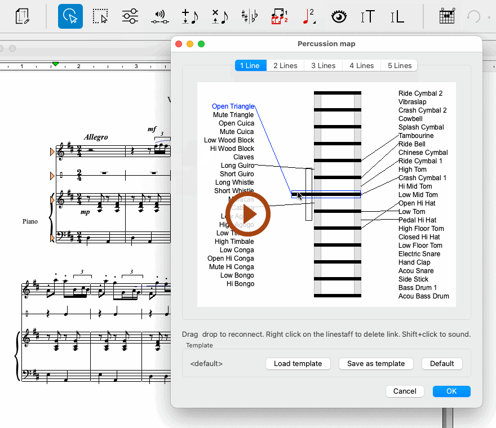Image resolution: width=496 pixels, height=428 pixels.
Task: Confirm the percussion map with OK
Action: coord(451,391)
